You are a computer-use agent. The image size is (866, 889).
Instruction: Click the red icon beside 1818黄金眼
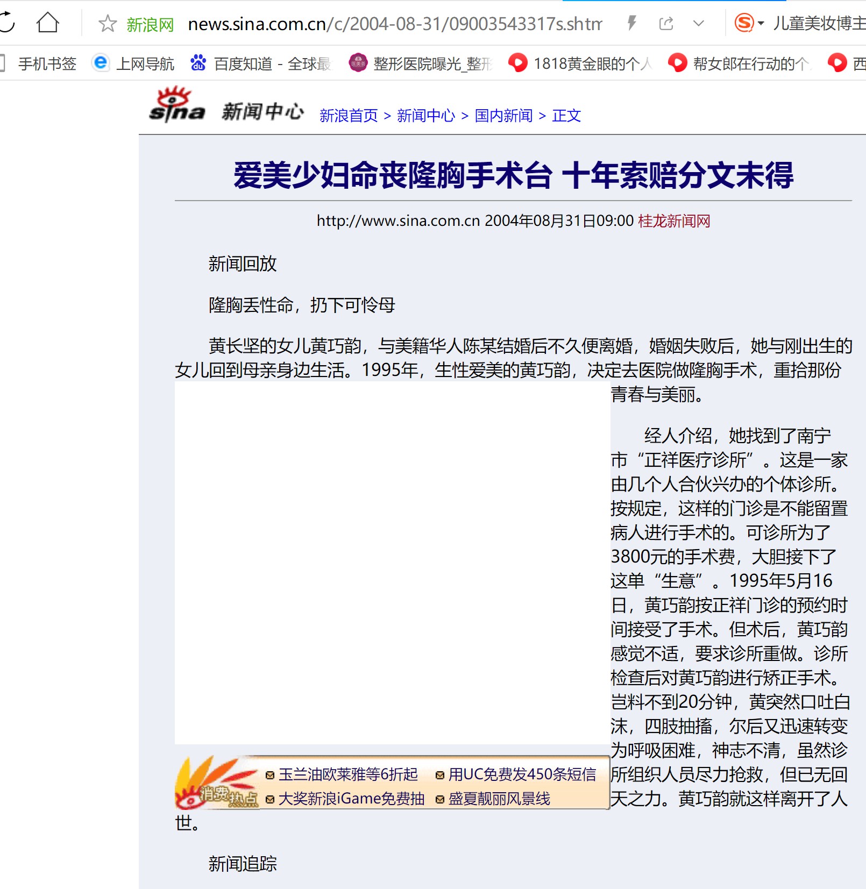518,63
